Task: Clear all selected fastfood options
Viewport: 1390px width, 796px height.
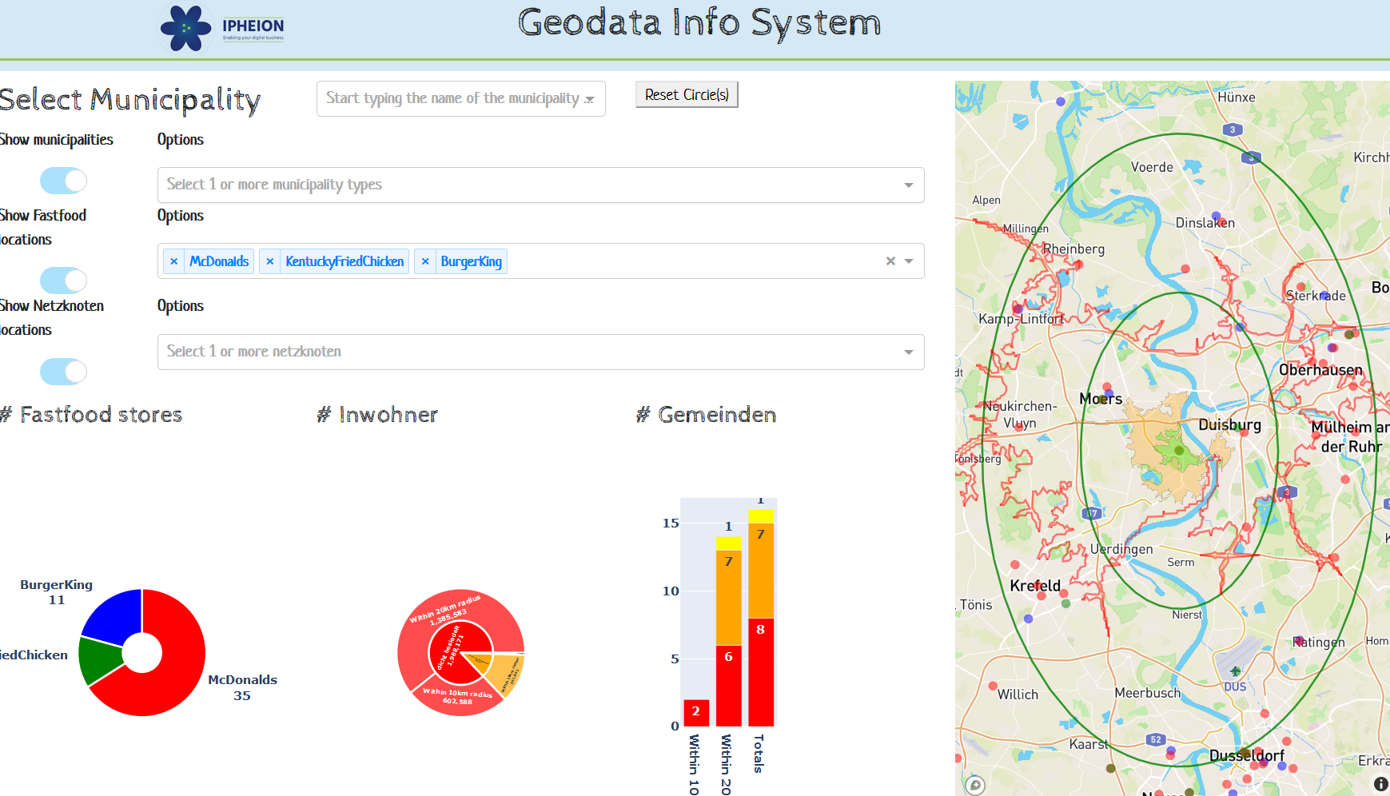Action: click(x=890, y=261)
